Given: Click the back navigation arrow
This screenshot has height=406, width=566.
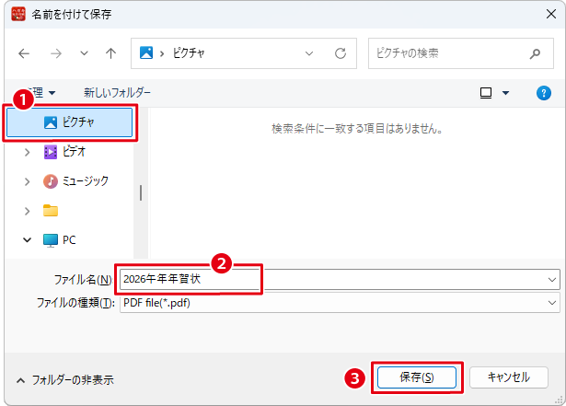Looking at the screenshot, I should tap(24, 53).
